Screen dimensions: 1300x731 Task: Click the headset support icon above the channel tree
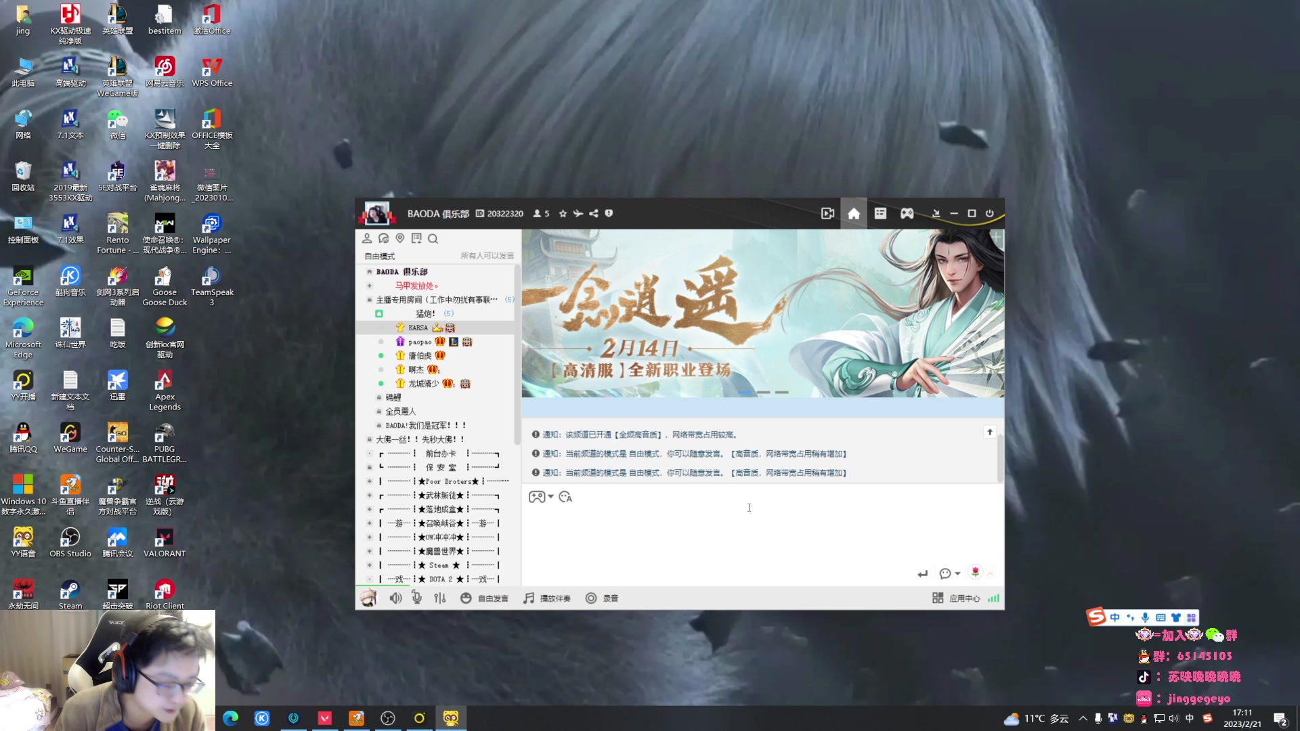[x=383, y=238]
